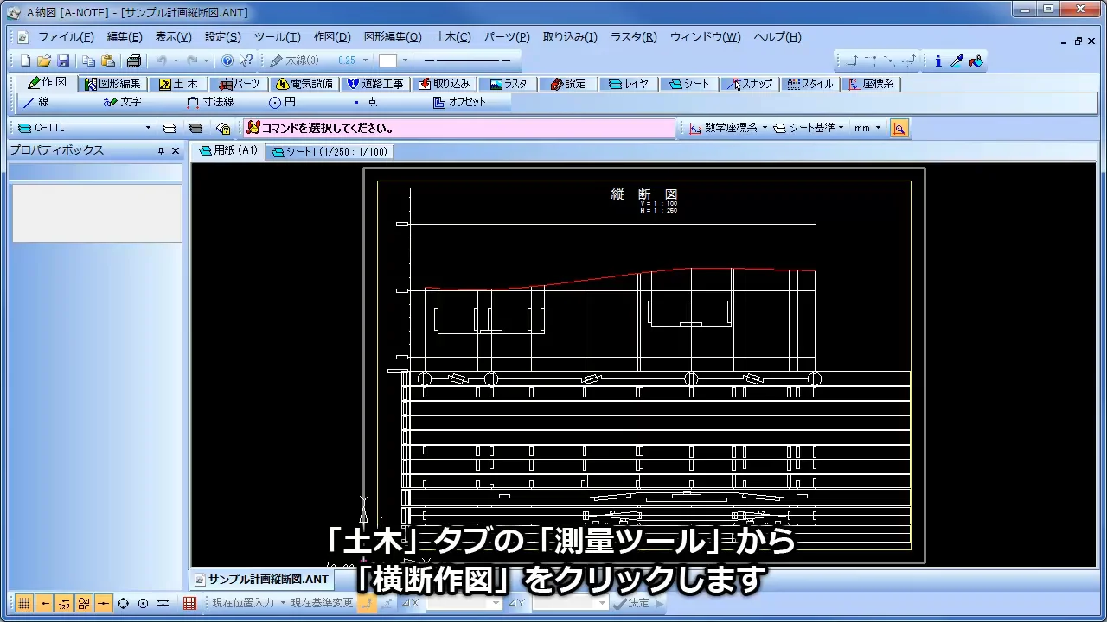1107x622 pixels.
Task: Toggle the red grid icon in bottom bar
Action: tap(189, 603)
